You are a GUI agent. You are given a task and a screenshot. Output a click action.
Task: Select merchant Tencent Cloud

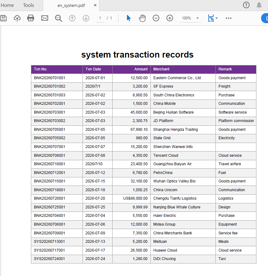pos(166,156)
